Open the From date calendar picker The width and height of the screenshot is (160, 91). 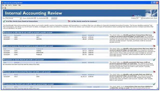(35, 18)
